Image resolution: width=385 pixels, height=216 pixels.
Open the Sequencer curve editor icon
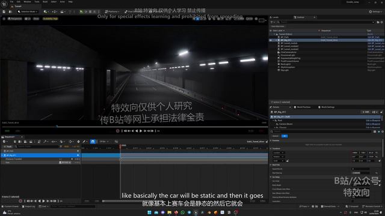point(116,142)
